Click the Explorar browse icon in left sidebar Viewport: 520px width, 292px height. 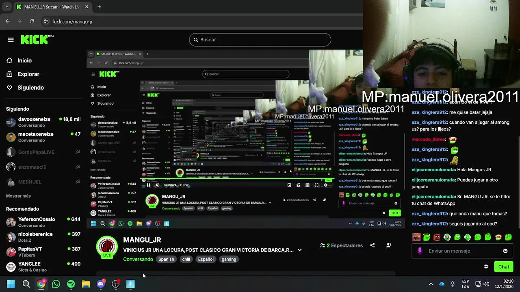coord(9,74)
